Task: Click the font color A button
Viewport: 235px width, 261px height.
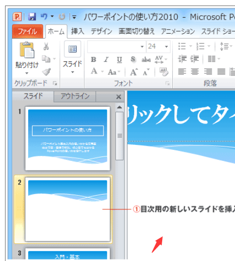Action: pyautogui.click(x=94, y=71)
